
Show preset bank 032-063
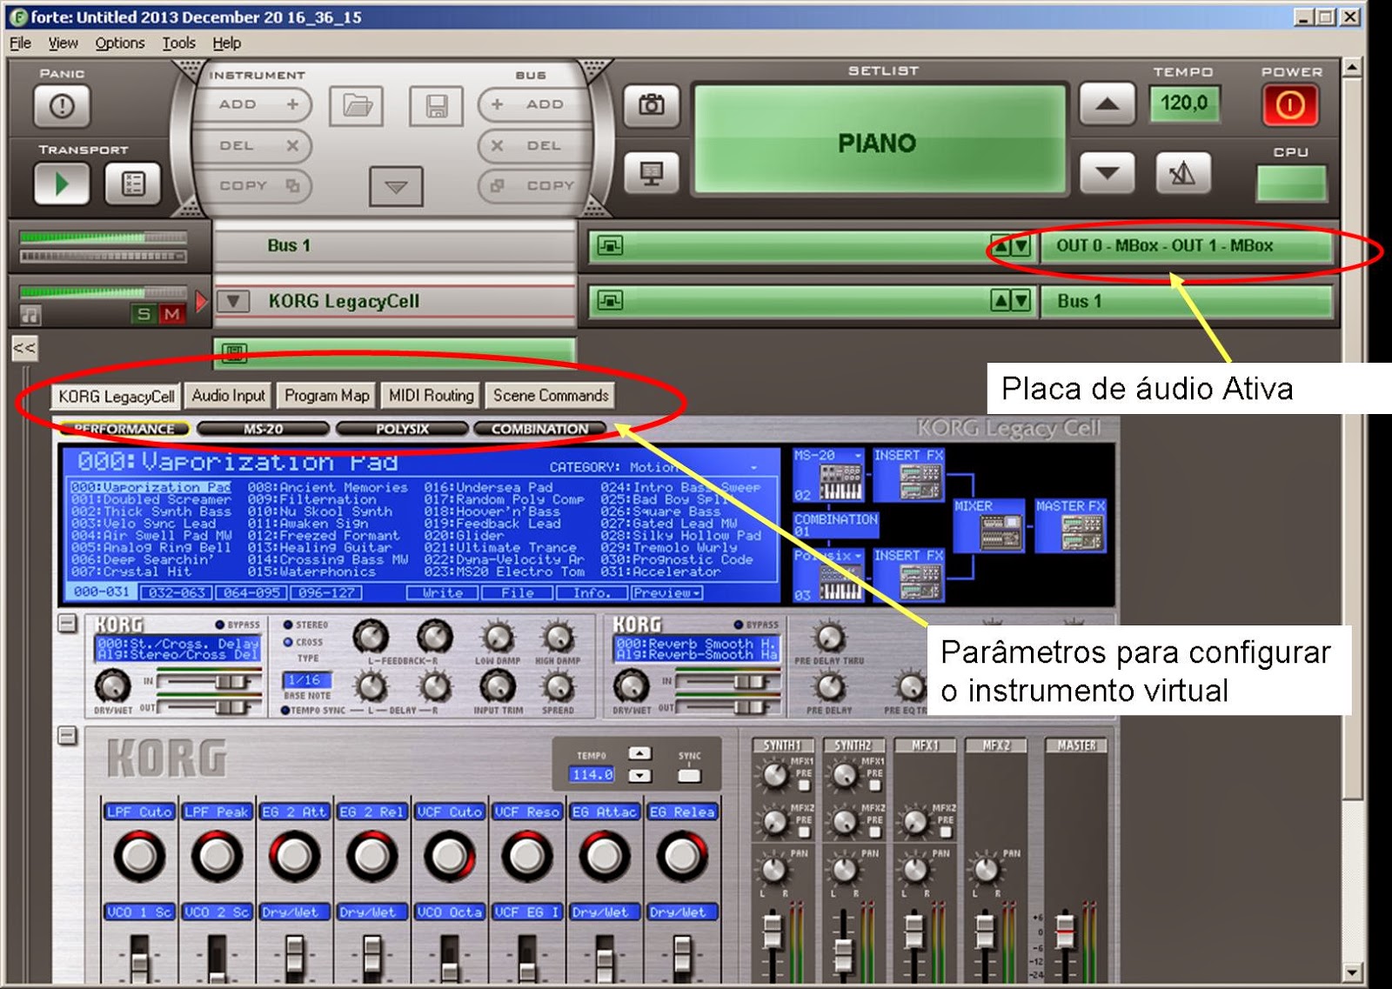pyautogui.click(x=176, y=592)
